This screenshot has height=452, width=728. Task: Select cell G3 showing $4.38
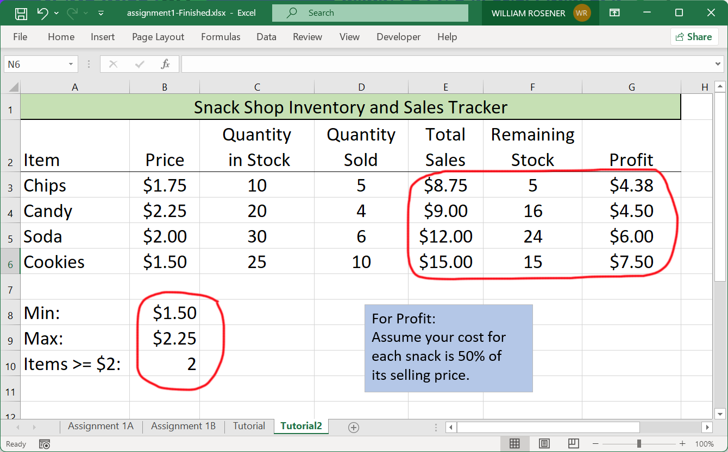[631, 186]
